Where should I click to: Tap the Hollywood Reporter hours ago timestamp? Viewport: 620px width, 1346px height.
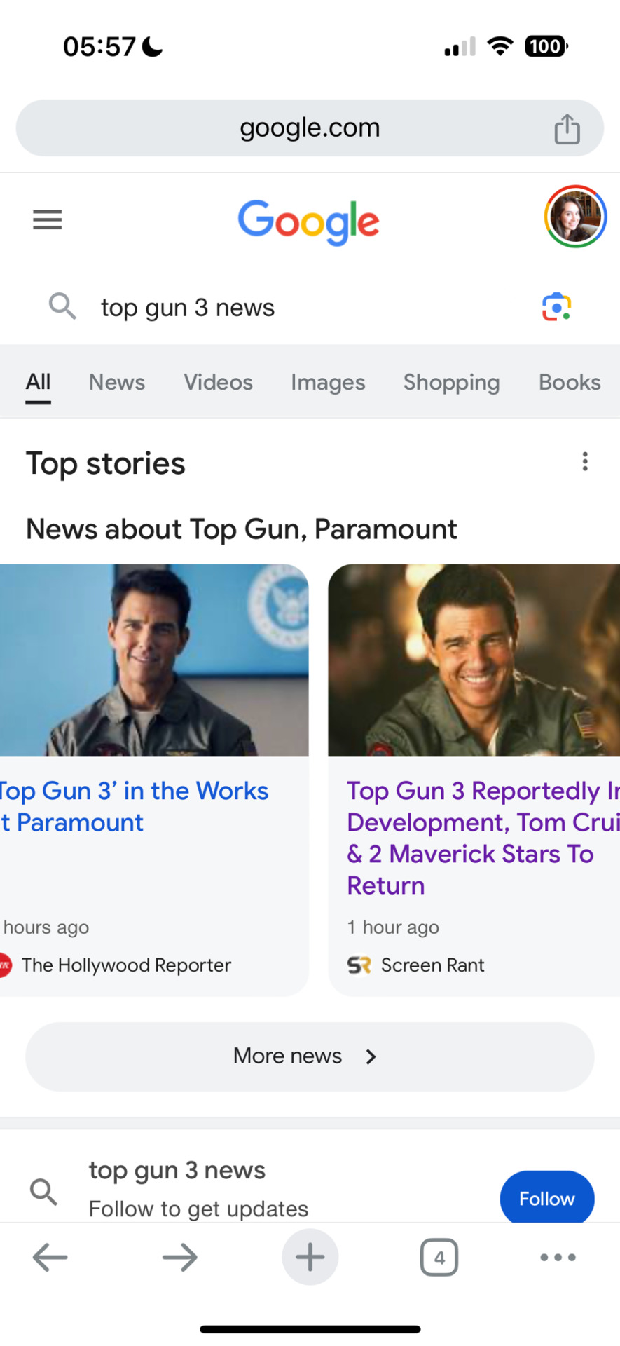[45, 927]
